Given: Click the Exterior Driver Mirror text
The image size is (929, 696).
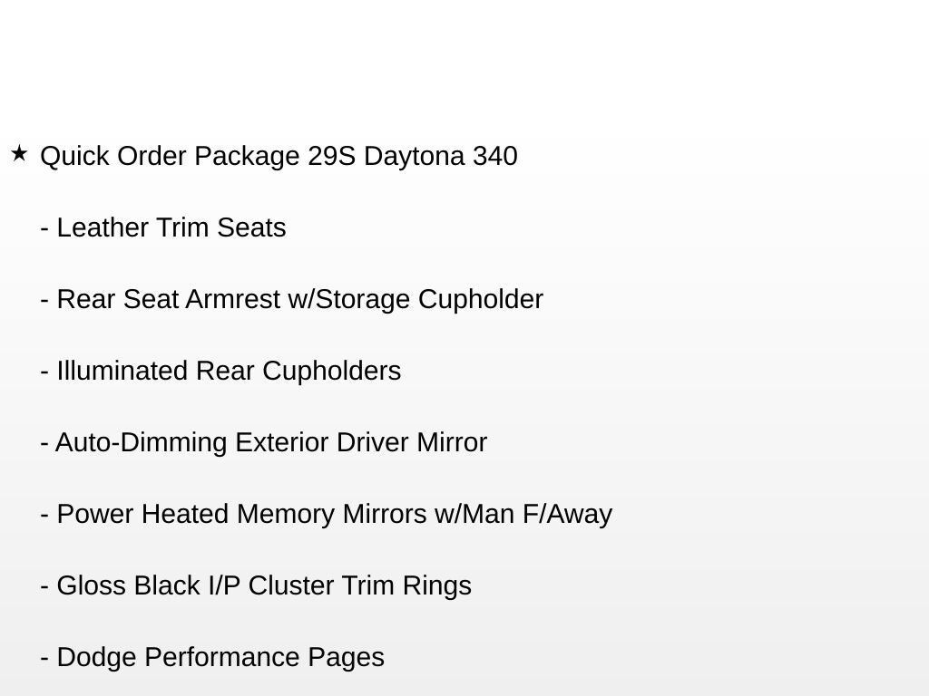Looking at the screenshot, I should pyautogui.click(x=361, y=443).
